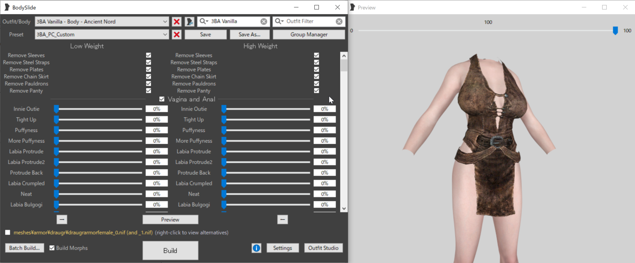Toggle low weight Remove Chain Skirt
This screenshot has width=635, height=263.
149,77
